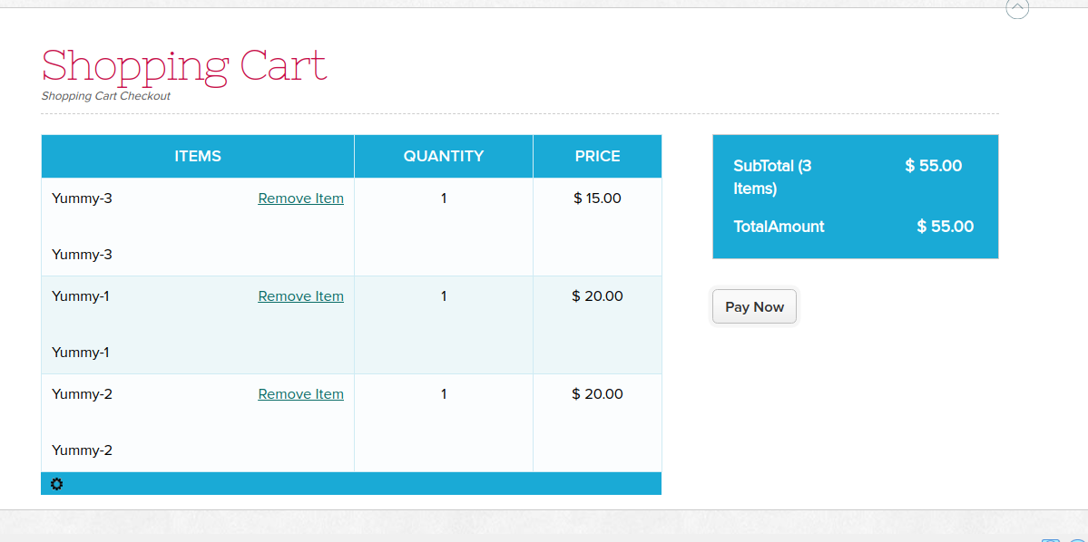Screen dimensions: 1088x542
Task: Click the quantity value for Yummy-1
Action: (444, 296)
